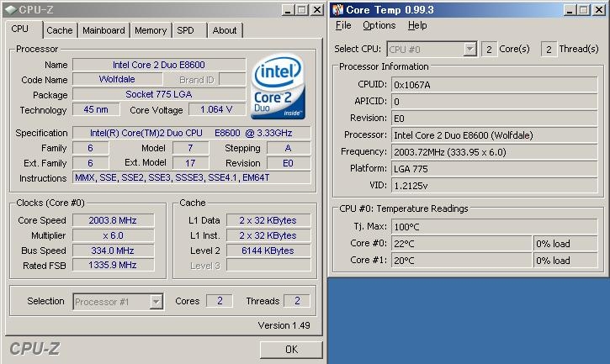The height and width of the screenshot is (364, 610).
Task: Click the Level 2 cache 6144 KBytes value
Action: click(268, 251)
